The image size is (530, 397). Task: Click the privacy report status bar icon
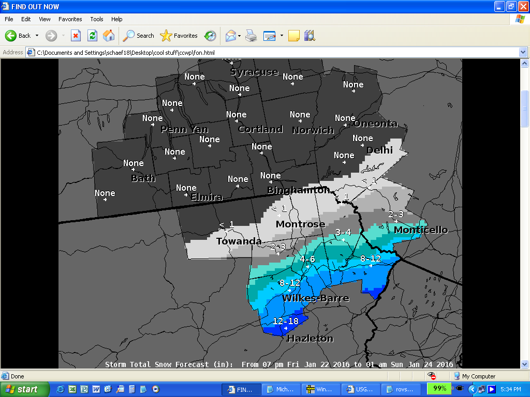click(432, 376)
